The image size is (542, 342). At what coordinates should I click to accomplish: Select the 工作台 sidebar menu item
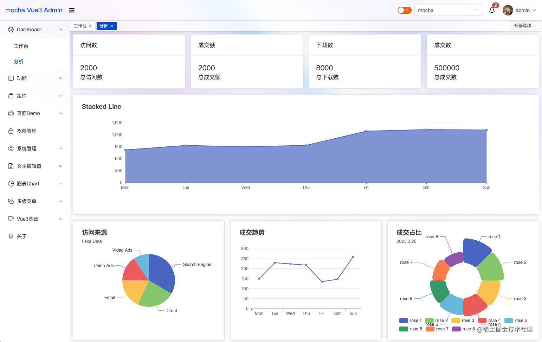[35, 46]
